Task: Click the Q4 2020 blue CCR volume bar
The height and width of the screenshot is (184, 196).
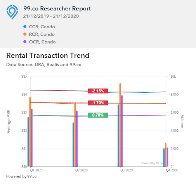Action: tap(164, 158)
